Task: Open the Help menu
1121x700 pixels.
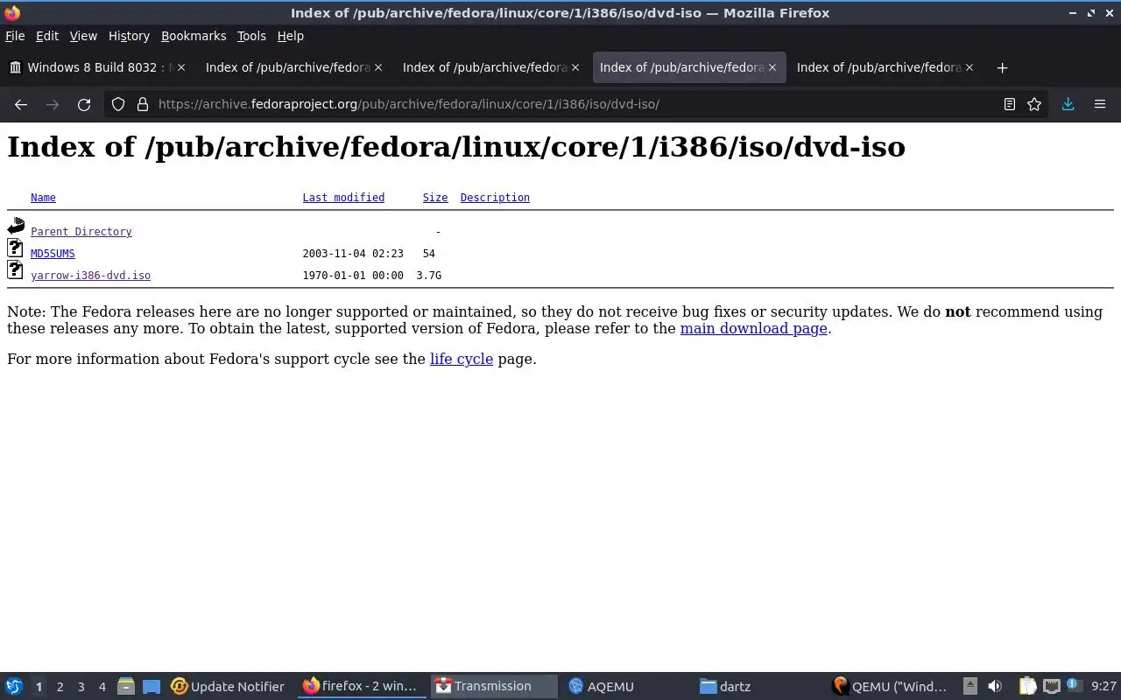Action: click(291, 36)
